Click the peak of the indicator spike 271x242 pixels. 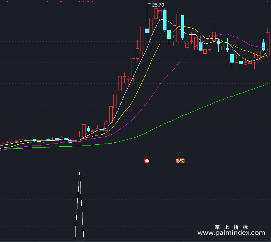79,173
